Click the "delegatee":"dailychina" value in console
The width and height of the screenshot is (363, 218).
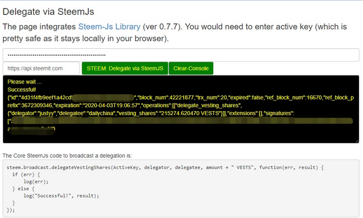click(x=87, y=114)
